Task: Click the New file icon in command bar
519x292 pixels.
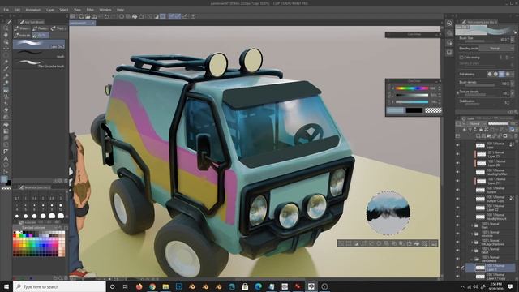Action: (81, 16)
